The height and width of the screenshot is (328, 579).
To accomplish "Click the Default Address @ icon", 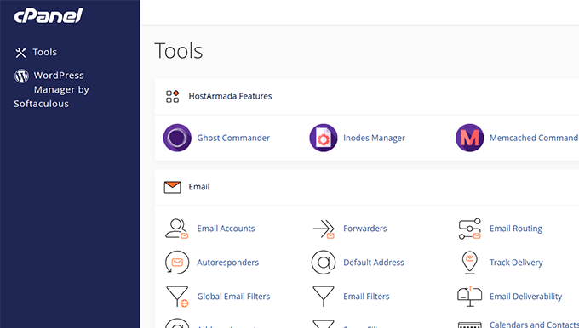I will point(324,263).
